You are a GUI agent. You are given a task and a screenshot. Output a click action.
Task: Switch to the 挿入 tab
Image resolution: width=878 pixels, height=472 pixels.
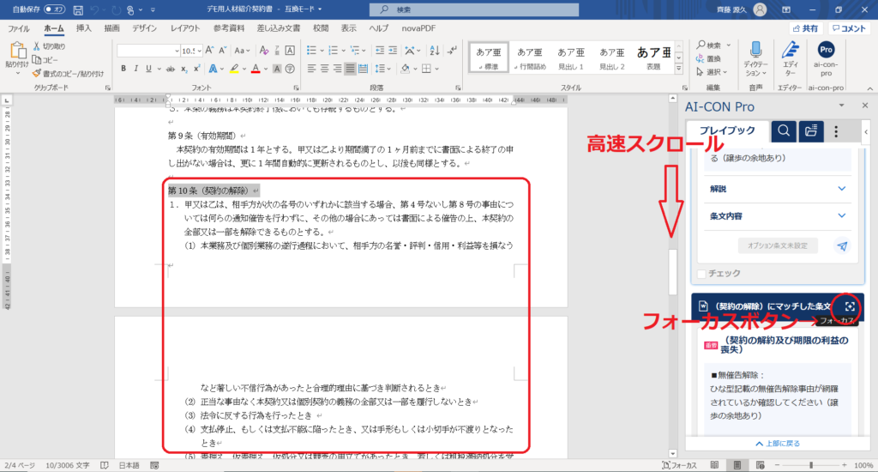(83, 28)
